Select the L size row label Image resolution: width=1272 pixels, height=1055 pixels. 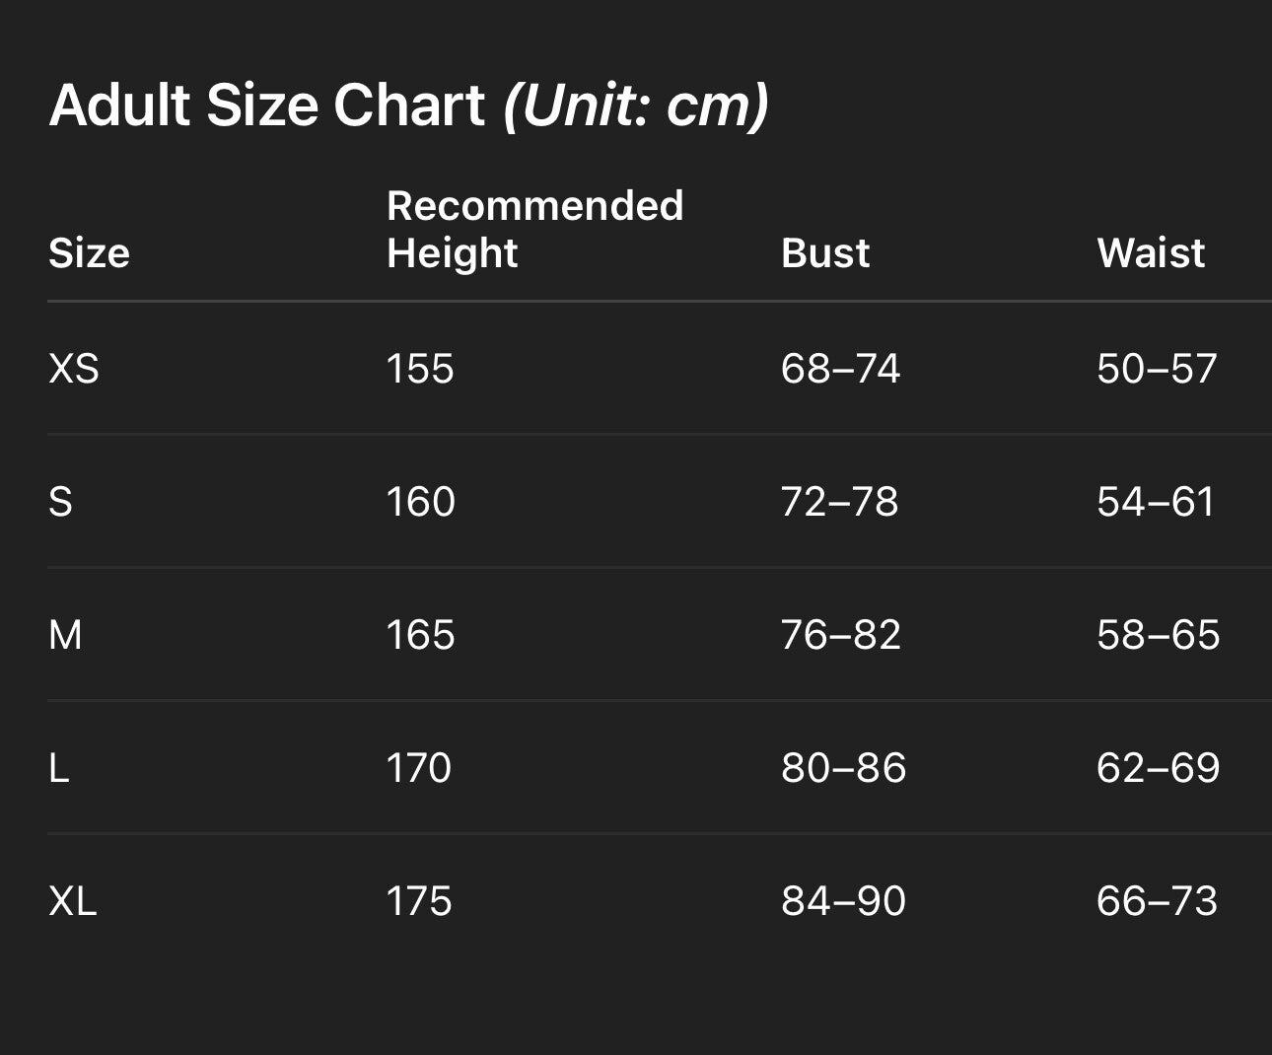coord(59,768)
